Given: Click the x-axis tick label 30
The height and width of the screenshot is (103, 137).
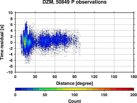Looking at the screenshot, I should (x=35, y=77).
